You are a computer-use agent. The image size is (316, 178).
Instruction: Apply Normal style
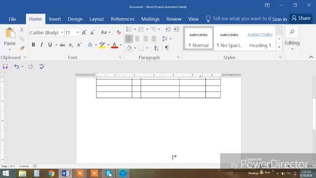tap(198, 39)
